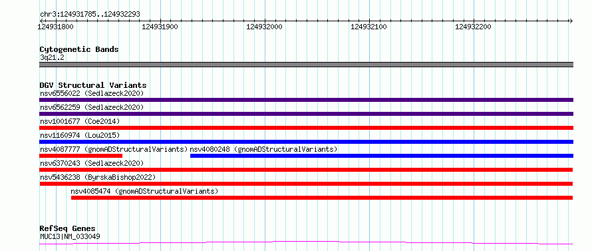The width and height of the screenshot is (592, 251).
Task: Open the MUC13|NM_033049 gene label
Action: click(70, 236)
